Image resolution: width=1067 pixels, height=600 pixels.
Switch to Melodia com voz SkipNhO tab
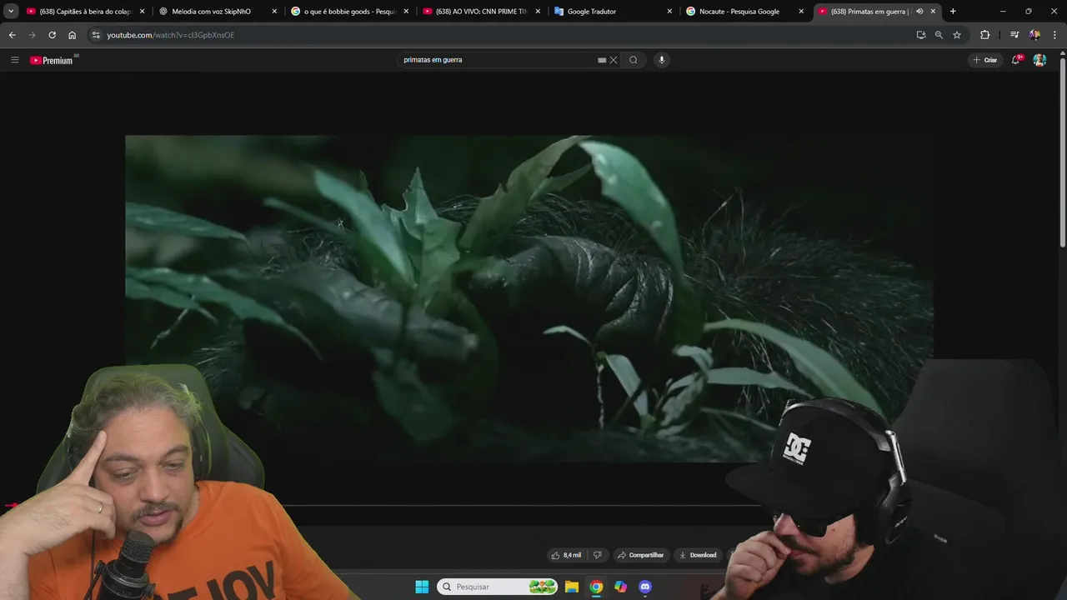pos(218,12)
